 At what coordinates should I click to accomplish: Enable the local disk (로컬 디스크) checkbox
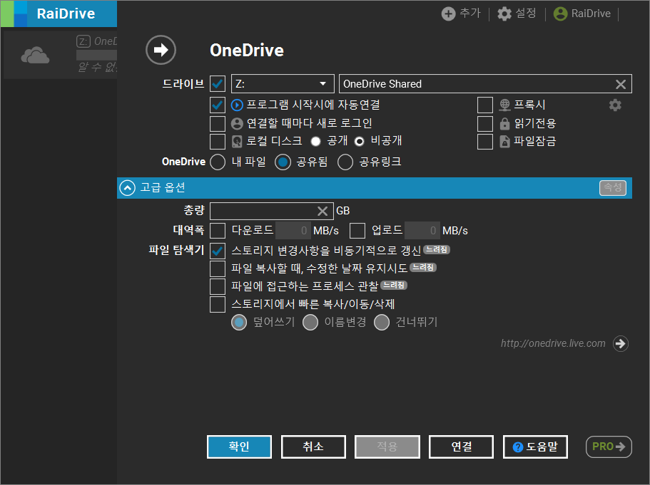218,142
